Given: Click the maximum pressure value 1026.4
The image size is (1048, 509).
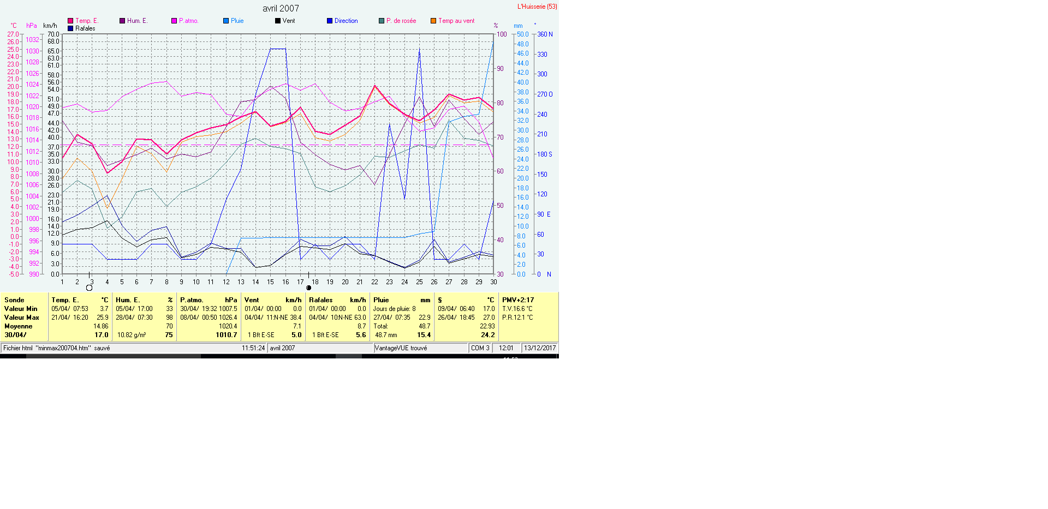Looking at the screenshot, I should pos(228,318).
